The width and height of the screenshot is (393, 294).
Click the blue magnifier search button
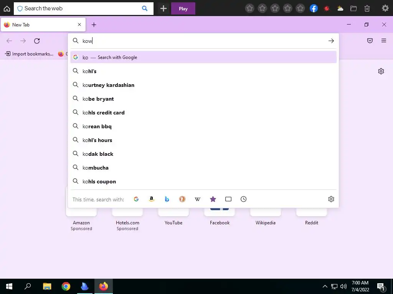pyautogui.click(x=145, y=8)
